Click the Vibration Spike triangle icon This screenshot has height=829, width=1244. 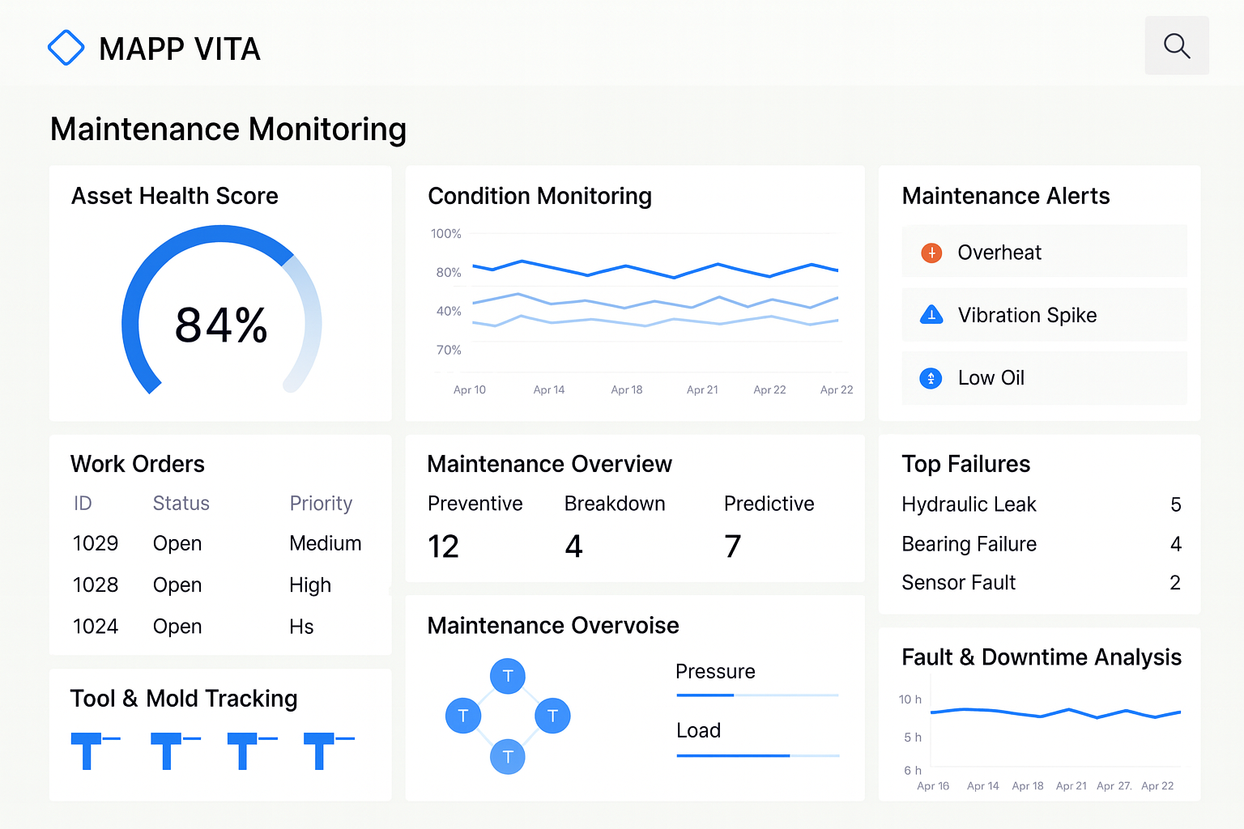pos(931,315)
